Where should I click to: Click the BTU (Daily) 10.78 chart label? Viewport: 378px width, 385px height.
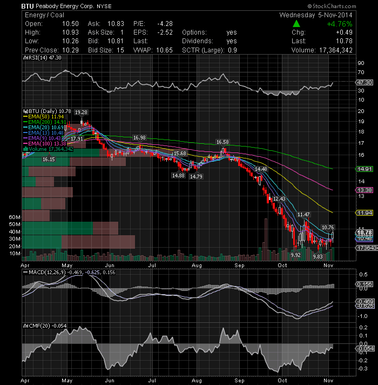click(47, 111)
